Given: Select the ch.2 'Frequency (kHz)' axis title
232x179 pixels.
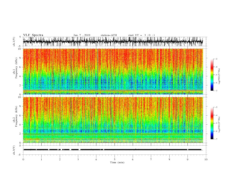Looking at the screenshot, I should click(x=16, y=116).
